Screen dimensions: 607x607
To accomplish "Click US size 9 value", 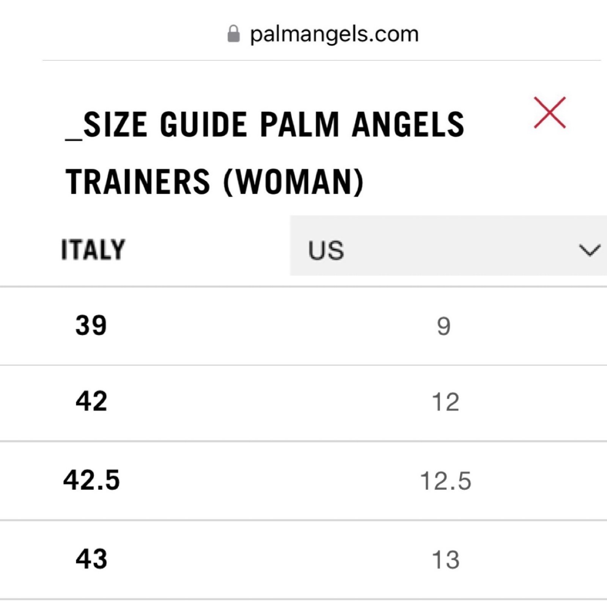I will coord(444,327).
